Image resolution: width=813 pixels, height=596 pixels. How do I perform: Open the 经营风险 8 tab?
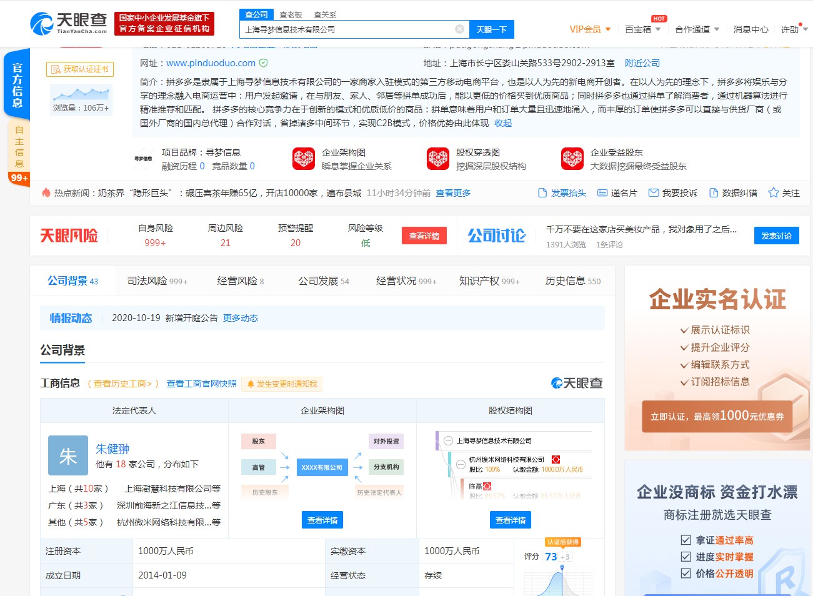tap(241, 281)
